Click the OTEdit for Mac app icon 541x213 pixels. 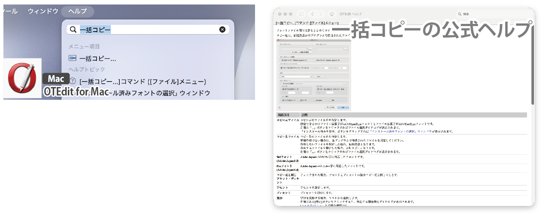[23, 79]
